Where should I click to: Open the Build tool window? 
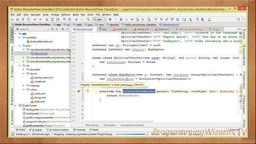click(94, 130)
